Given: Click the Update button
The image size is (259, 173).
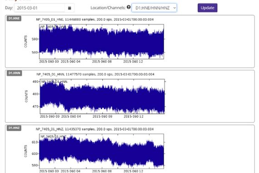Looking at the screenshot, I should [x=208, y=8].
